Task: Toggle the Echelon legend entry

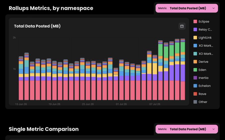Action: 202,86
